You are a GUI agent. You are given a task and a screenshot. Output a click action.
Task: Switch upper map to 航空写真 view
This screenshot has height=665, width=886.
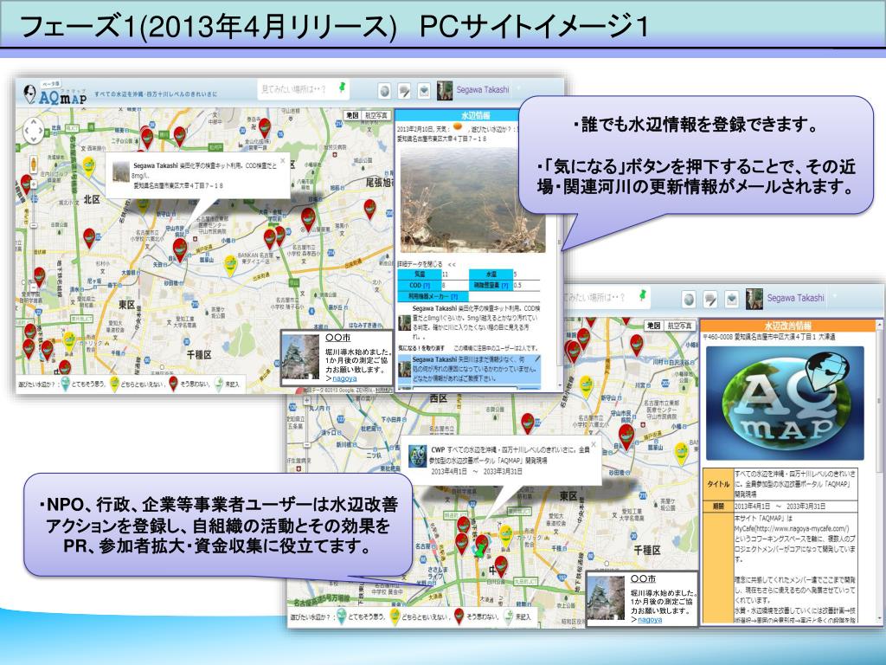pos(376,115)
